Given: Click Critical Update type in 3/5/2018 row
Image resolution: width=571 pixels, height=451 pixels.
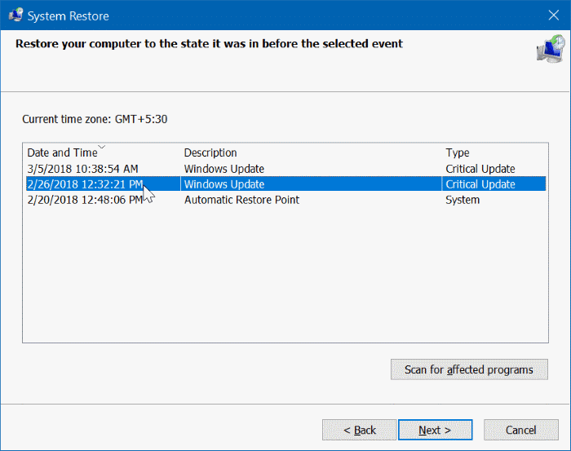Looking at the screenshot, I should pyautogui.click(x=480, y=169).
